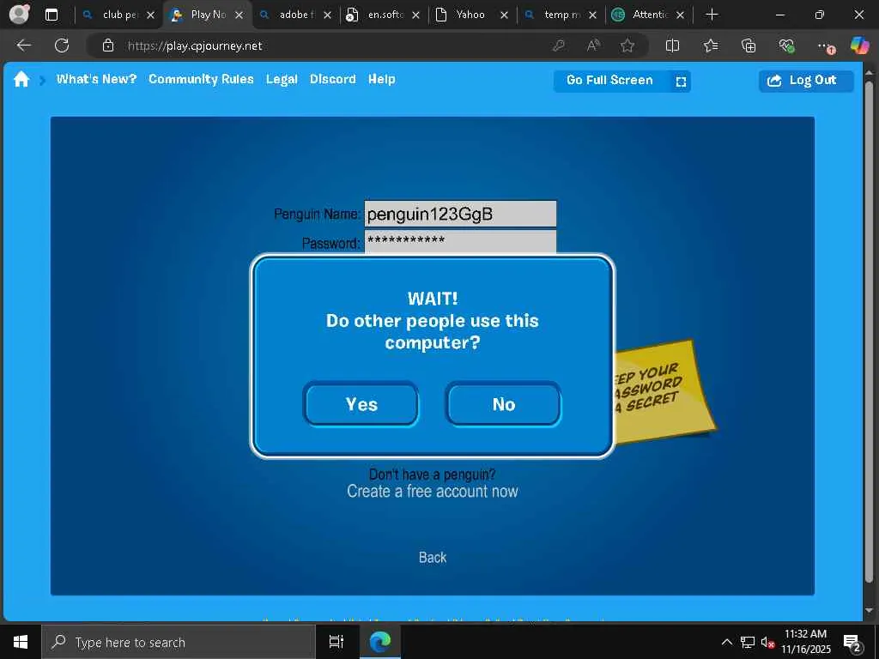Image resolution: width=879 pixels, height=659 pixels.
Task: Click Create a free account now
Action: [x=433, y=491]
